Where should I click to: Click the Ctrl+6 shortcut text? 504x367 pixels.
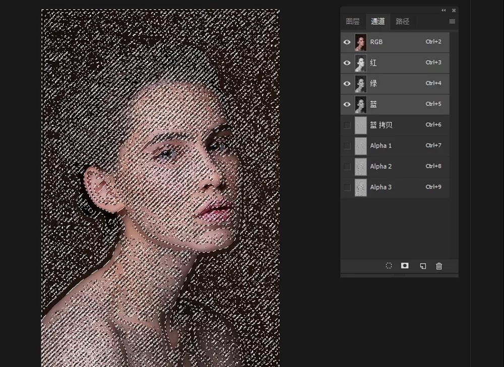433,124
